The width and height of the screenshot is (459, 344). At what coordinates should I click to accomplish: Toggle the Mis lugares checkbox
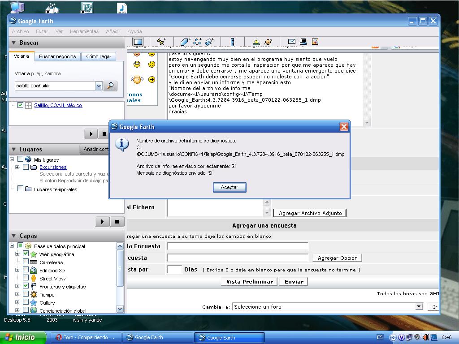(20, 159)
